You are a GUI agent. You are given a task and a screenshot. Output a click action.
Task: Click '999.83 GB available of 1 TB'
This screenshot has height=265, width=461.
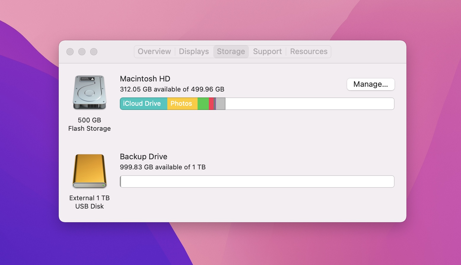coord(163,167)
